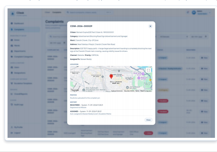Viewport: 217px width, 152px height.
Task: Open Complaint Categories in the sidebar
Action: 25,57
